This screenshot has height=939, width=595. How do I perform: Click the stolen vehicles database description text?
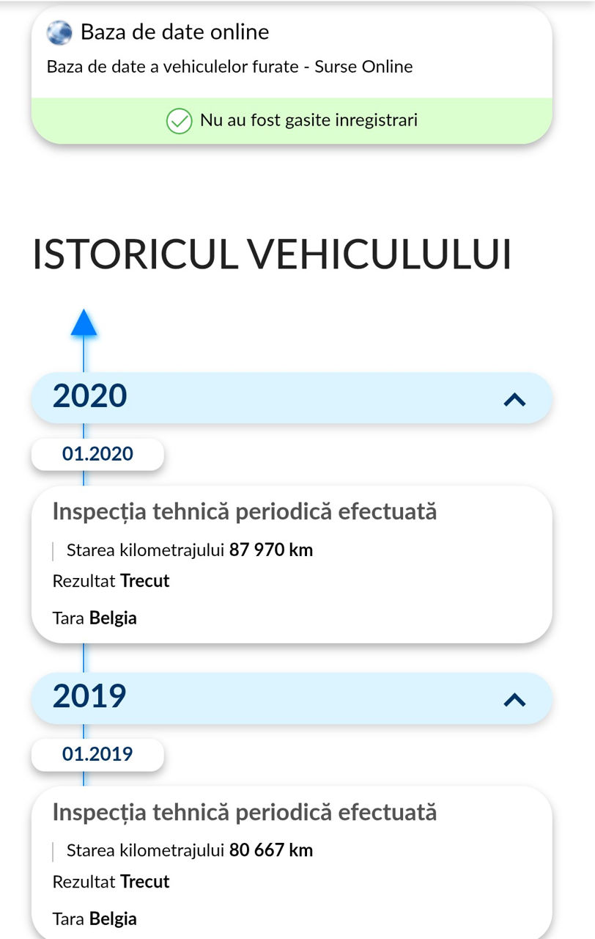[230, 67]
